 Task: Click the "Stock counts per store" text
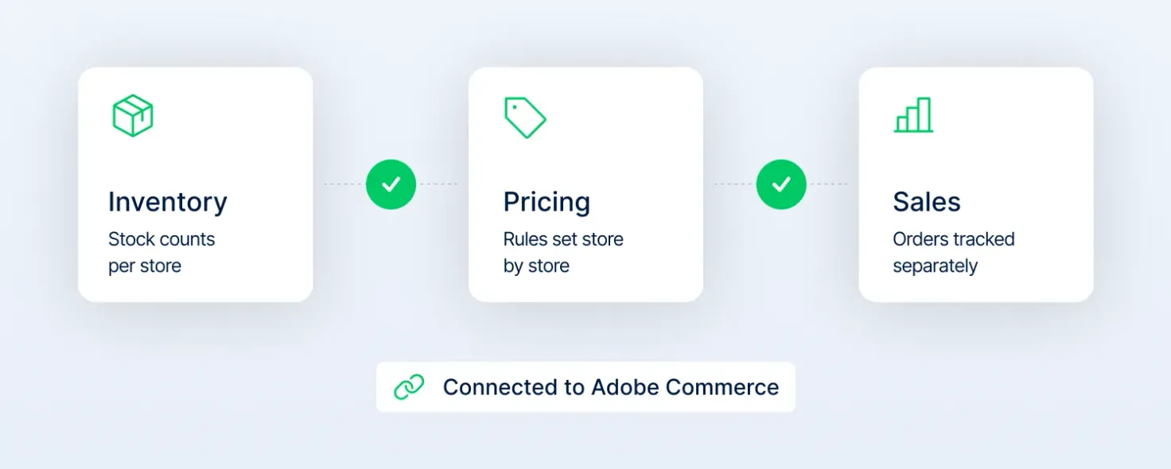point(161,253)
